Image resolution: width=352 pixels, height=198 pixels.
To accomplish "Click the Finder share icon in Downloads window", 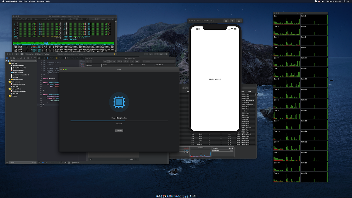I will (x=132, y=61).
